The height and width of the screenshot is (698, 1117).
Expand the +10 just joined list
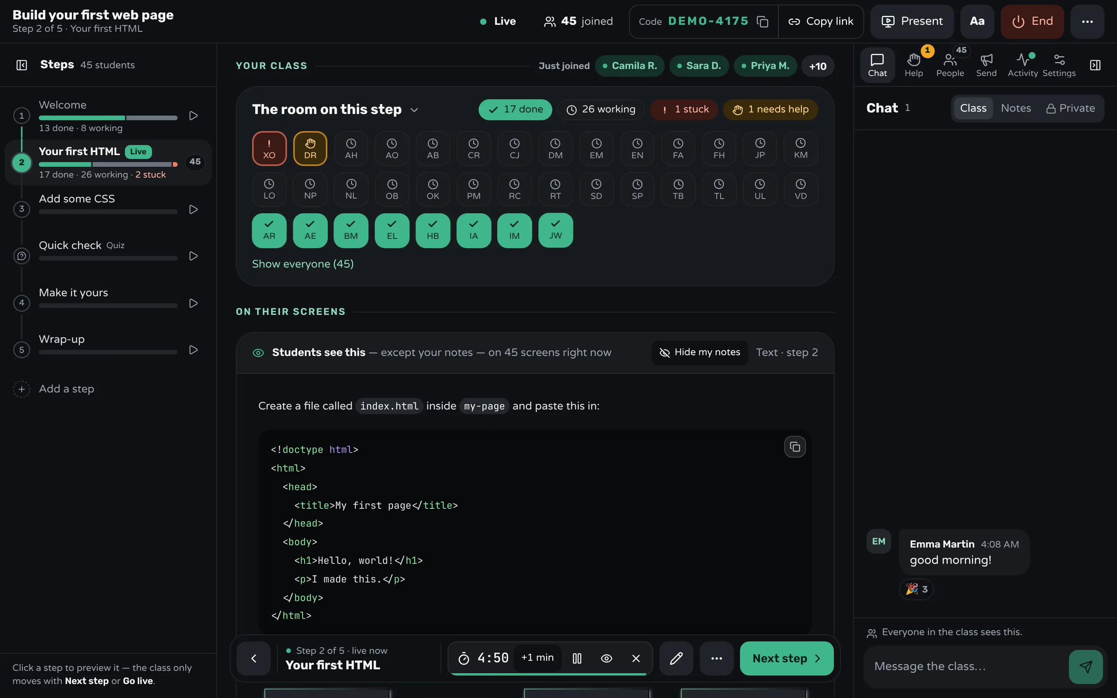click(x=818, y=66)
